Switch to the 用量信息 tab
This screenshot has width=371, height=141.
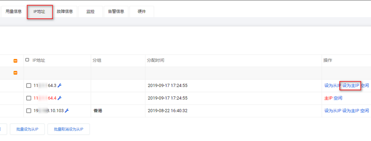point(13,11)
